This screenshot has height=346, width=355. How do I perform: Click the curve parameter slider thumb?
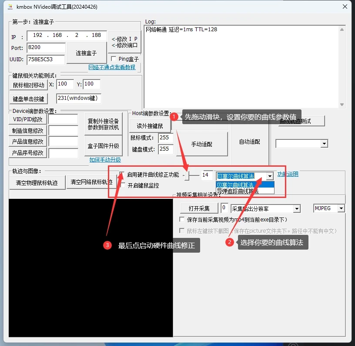click(187, 175)
